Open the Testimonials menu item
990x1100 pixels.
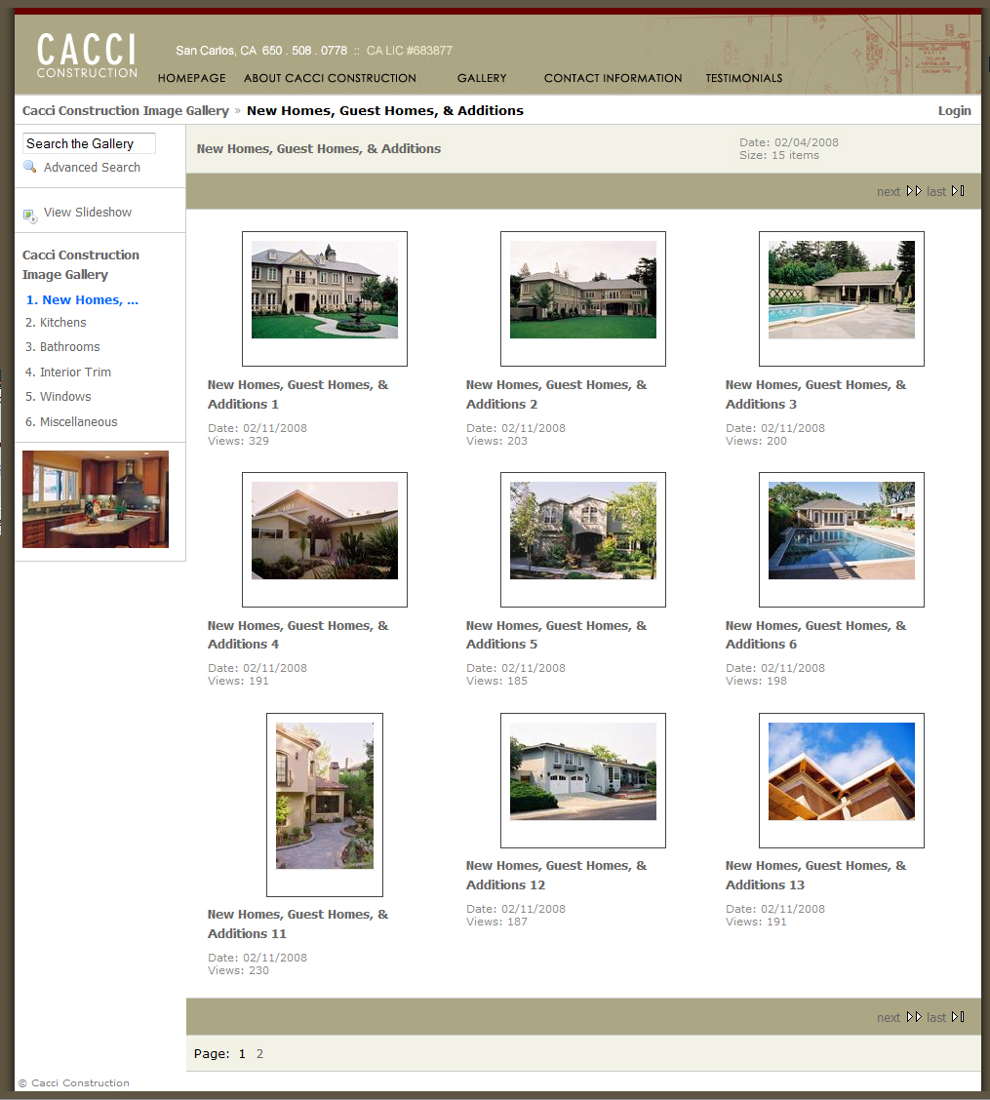click(743, 78)
